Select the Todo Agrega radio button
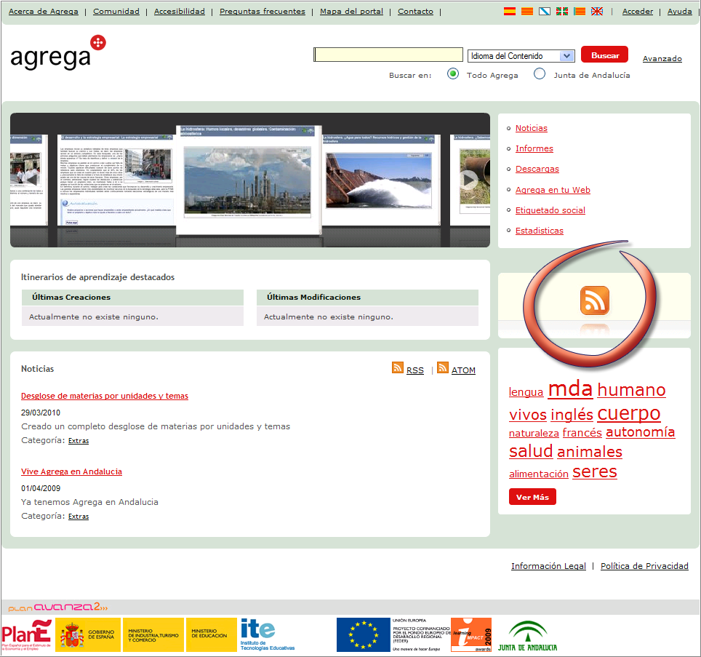The image size is (701, 657). (453, 73)
